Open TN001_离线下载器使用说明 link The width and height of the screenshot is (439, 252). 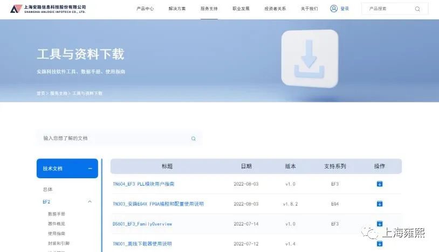click(142, 244)
